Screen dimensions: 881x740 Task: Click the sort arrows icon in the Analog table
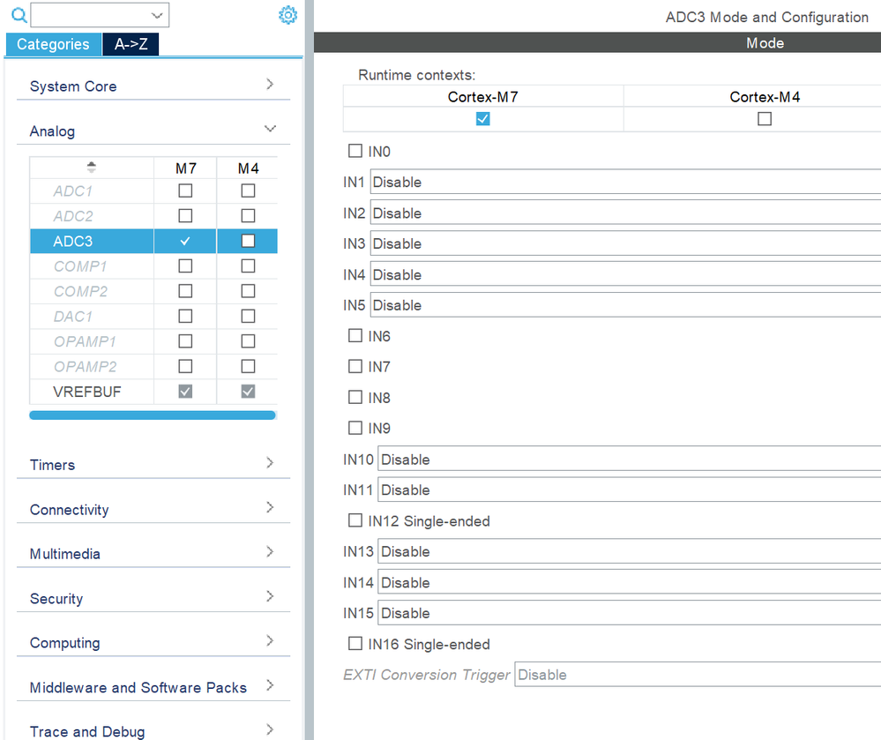[x=92, y=167]
